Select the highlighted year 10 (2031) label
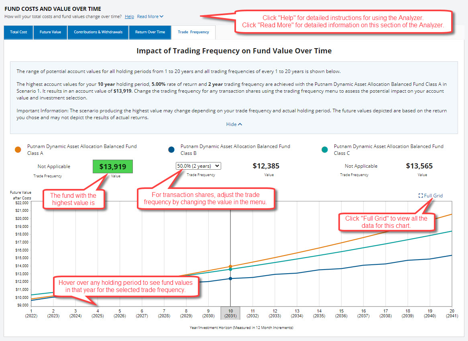This screenshot has width=468, height=341. 230,313
